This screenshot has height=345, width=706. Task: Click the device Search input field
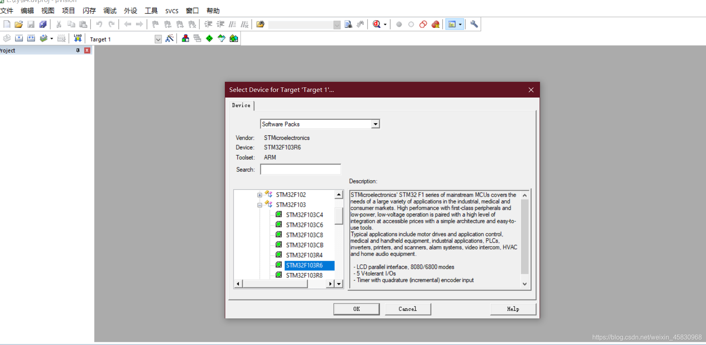point(301,169)
